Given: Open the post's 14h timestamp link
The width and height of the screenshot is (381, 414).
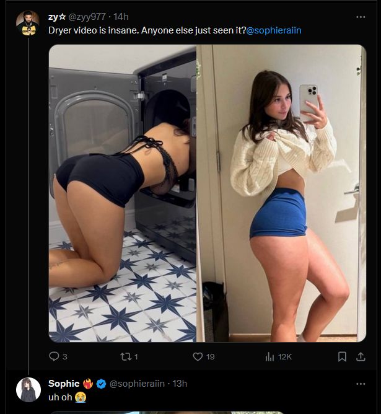Looking at the screenshot, I should [x=121, y=17].
